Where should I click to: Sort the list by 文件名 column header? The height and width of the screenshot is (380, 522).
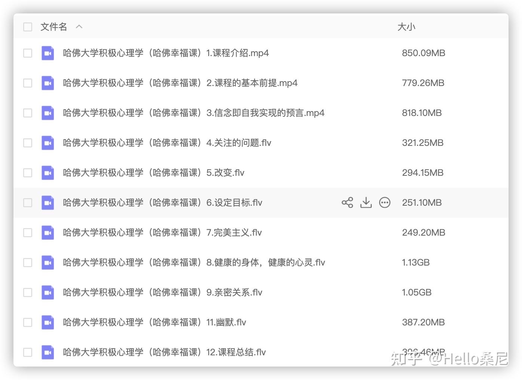pos(54,27)
